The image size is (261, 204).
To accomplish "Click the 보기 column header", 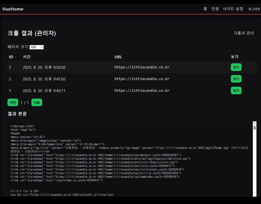I will pyautogui.click(x=235, y=57).
